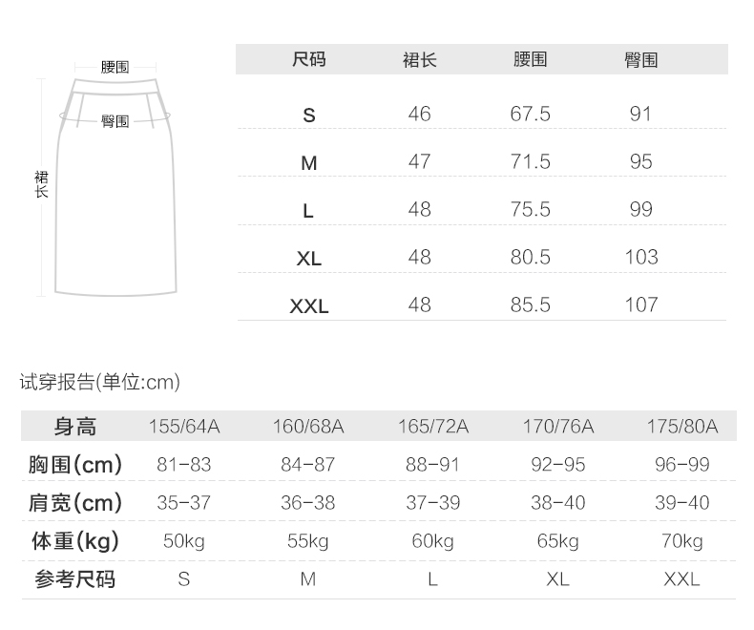Select the 胸围(cm) row header
This screenshot has height=630, width=754.
[75, 465]
